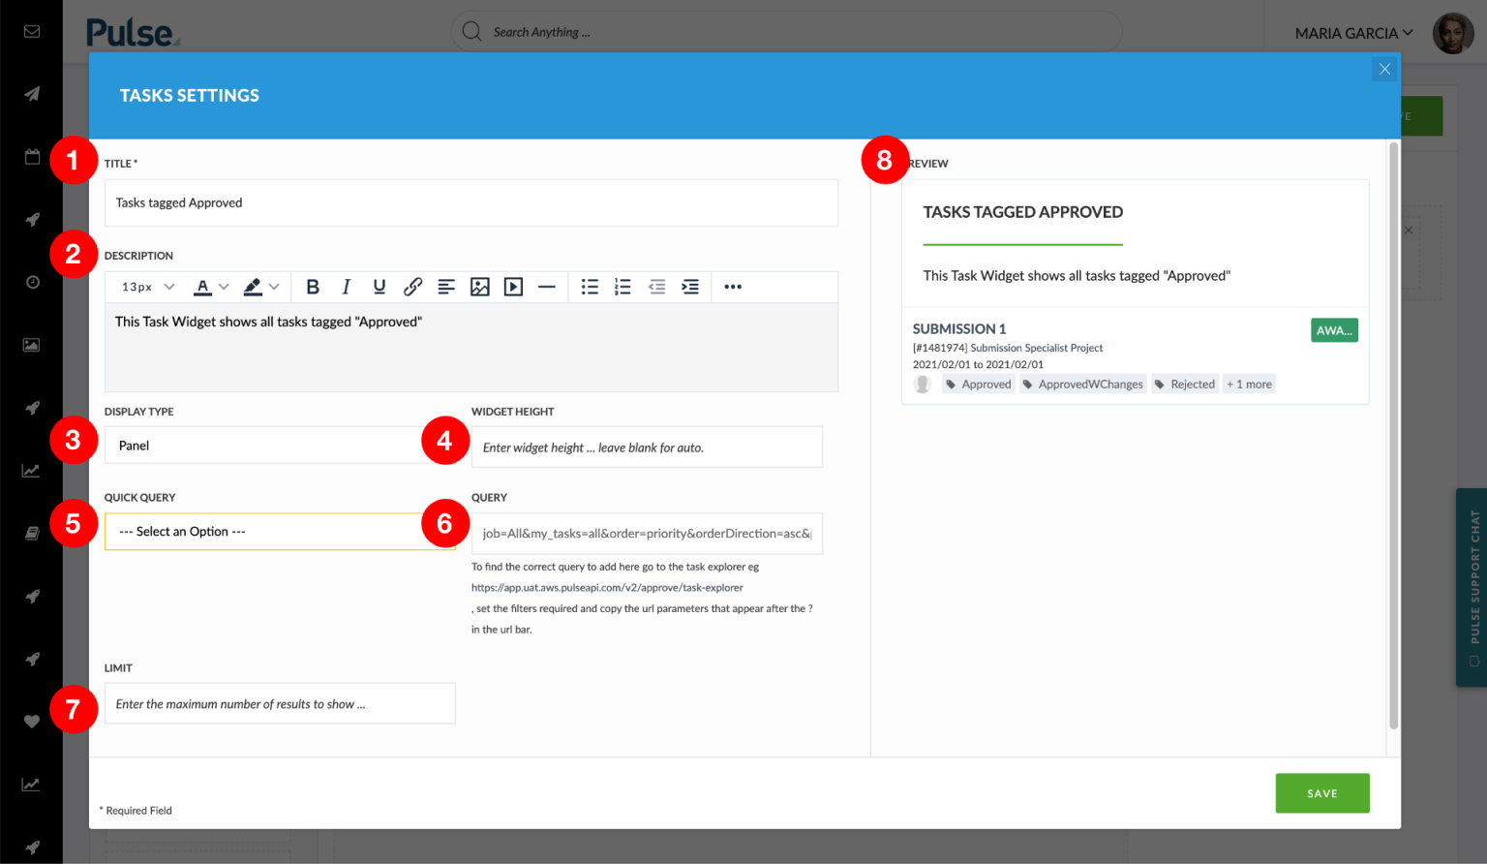Show the +1 more tags on Submission 1
Image resolution: width=1487 pixels, height=864 pixels.
1249,384
